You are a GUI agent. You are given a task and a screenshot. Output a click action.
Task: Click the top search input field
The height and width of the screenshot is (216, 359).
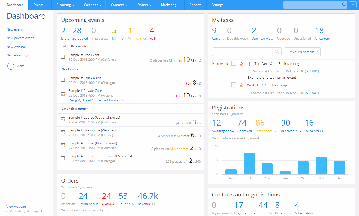coord(312,5)
